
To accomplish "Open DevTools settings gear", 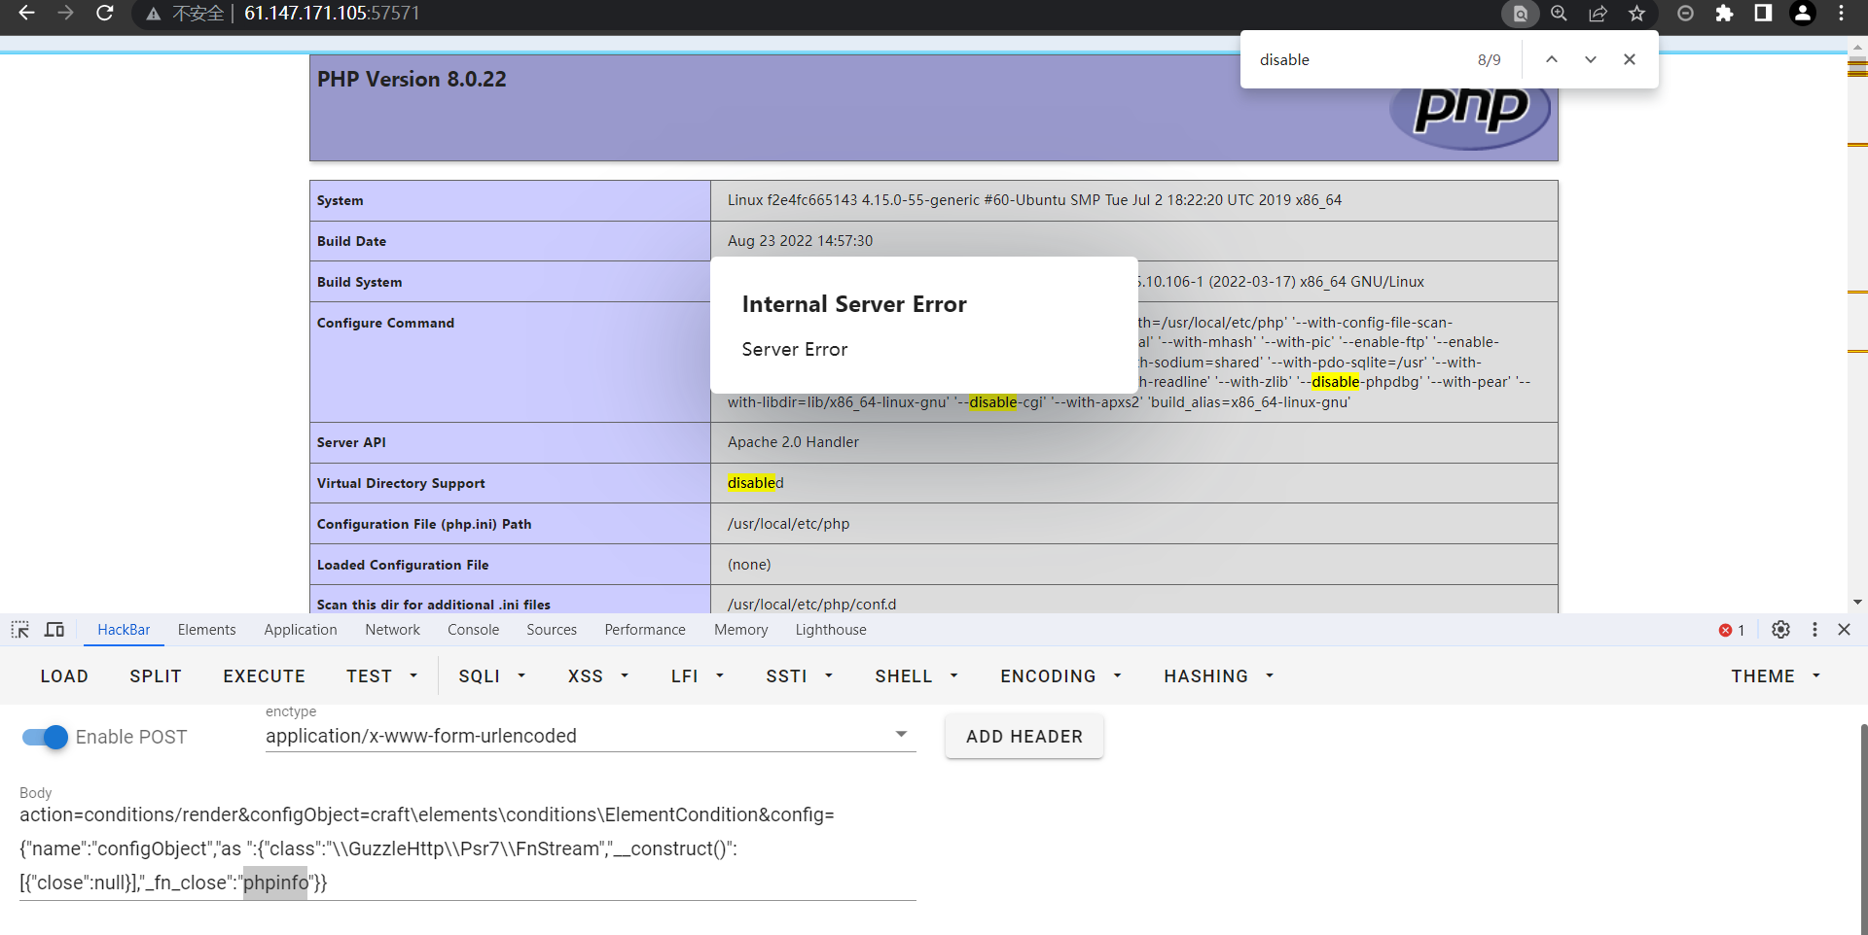I will point(1780,630).
